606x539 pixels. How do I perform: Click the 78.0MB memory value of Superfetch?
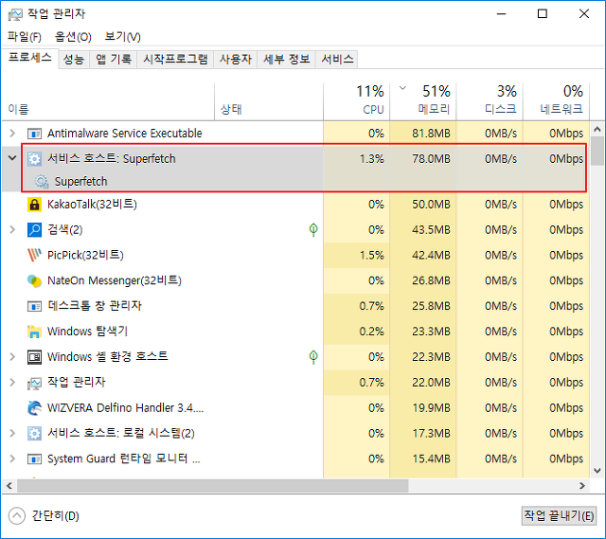(x=431, y=159)
